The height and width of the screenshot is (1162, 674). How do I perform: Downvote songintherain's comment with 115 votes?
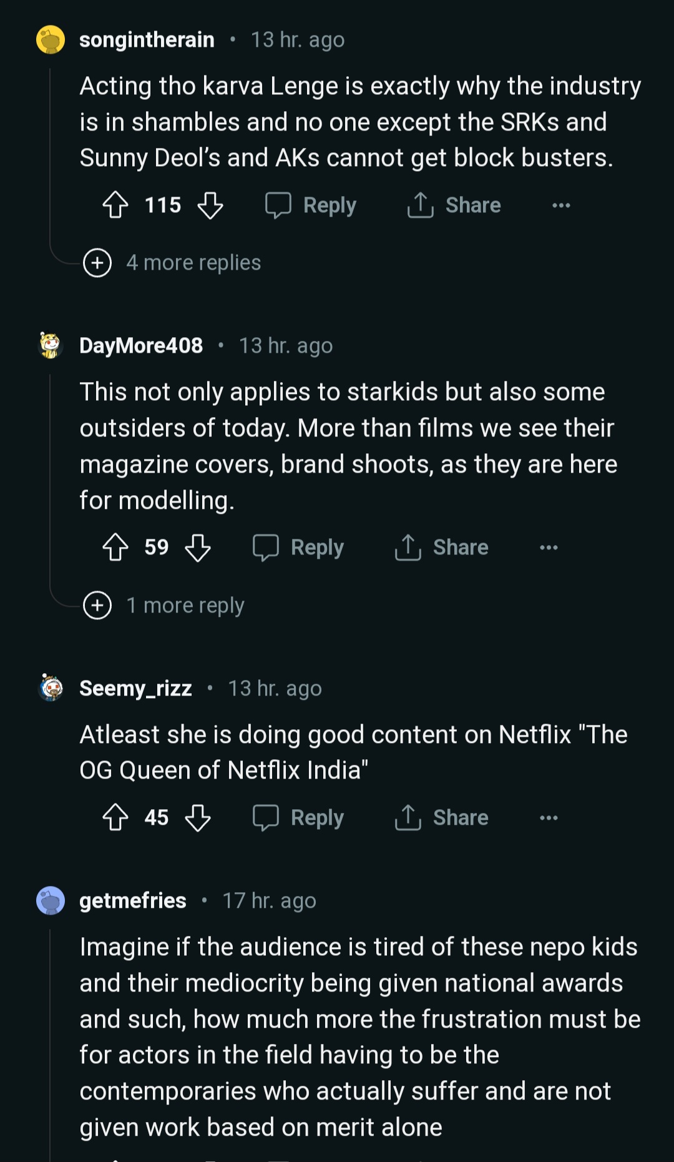(210, 205)
